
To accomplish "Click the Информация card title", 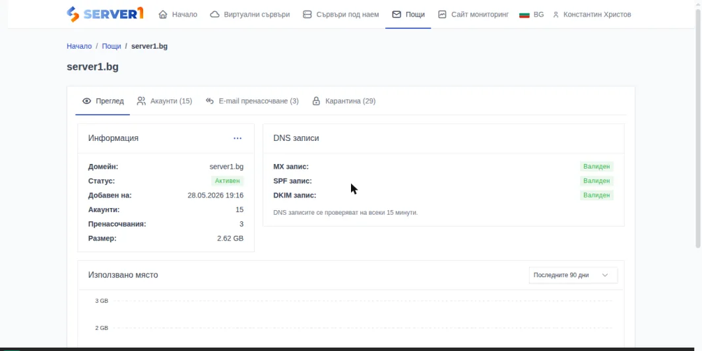I will coord(113,138).
